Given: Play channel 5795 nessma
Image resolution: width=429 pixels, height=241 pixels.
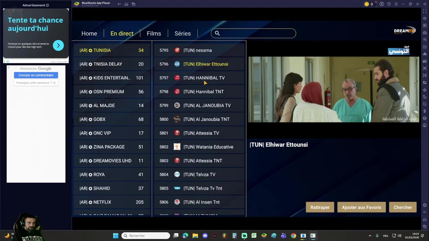Looking at the screenshot, I should (199, 50).
